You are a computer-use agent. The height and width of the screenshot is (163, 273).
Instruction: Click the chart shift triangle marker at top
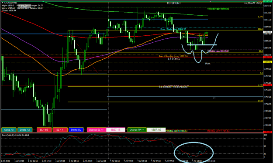click(x=211, y=2)
